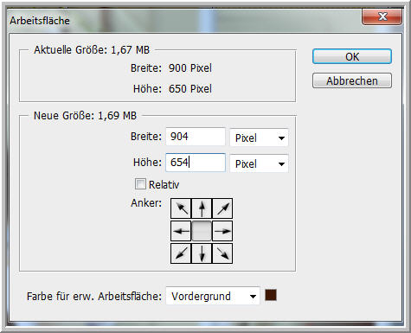Set anchor to bottom-left arrow

[181, 253]
